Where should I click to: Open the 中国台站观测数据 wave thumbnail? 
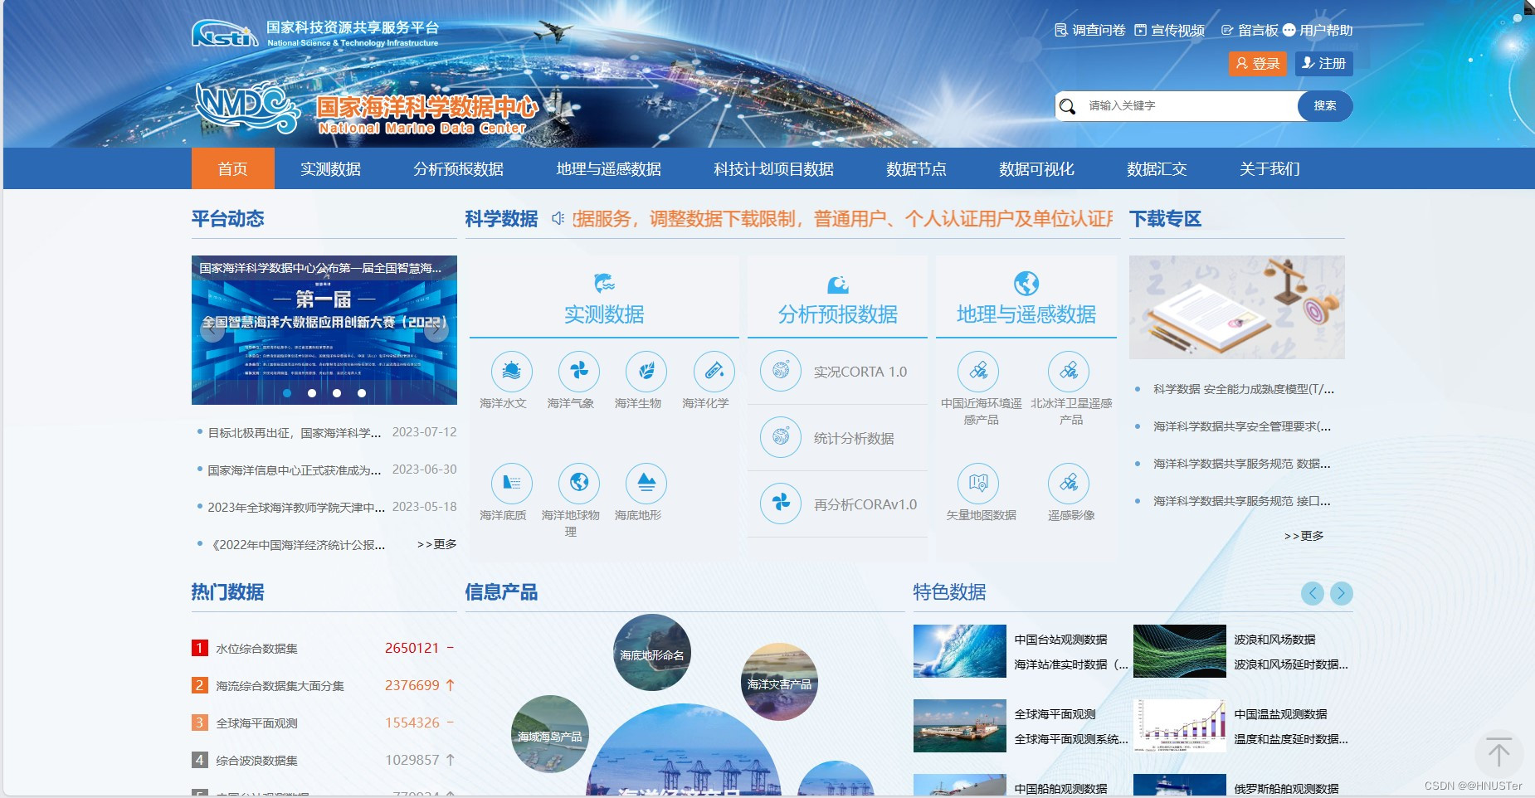(x=960, y=651)
